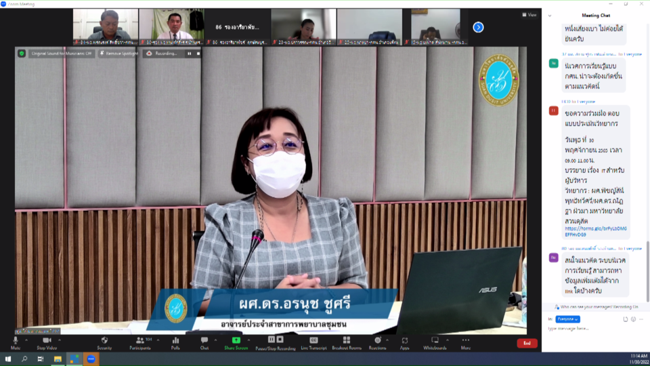Open video options arrow beside Stop Video
This screenshot has width=650, height=366.
tap(60, 340)
